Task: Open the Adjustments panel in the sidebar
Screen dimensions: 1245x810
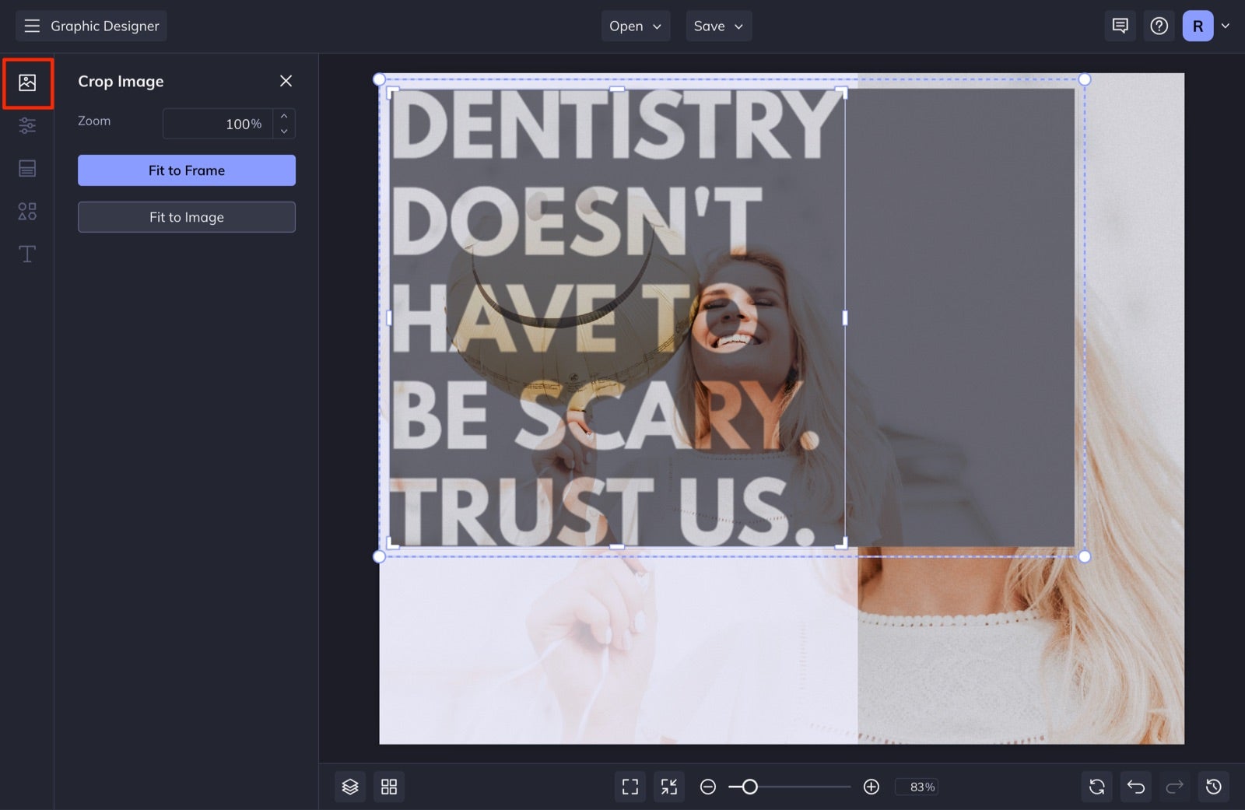Action: click(x=27, y=125)
